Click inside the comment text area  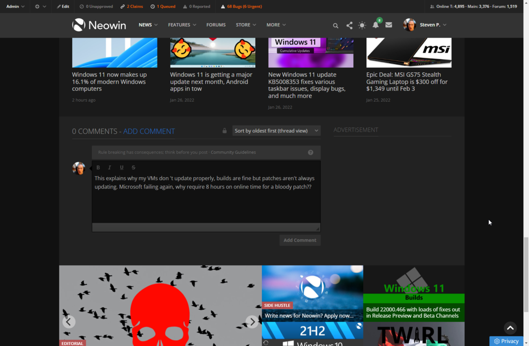pos(206,199)
